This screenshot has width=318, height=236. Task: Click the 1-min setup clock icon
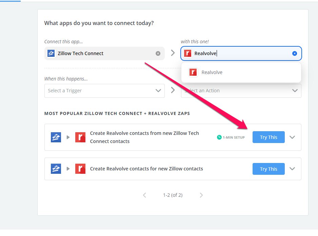coord(219,137)
